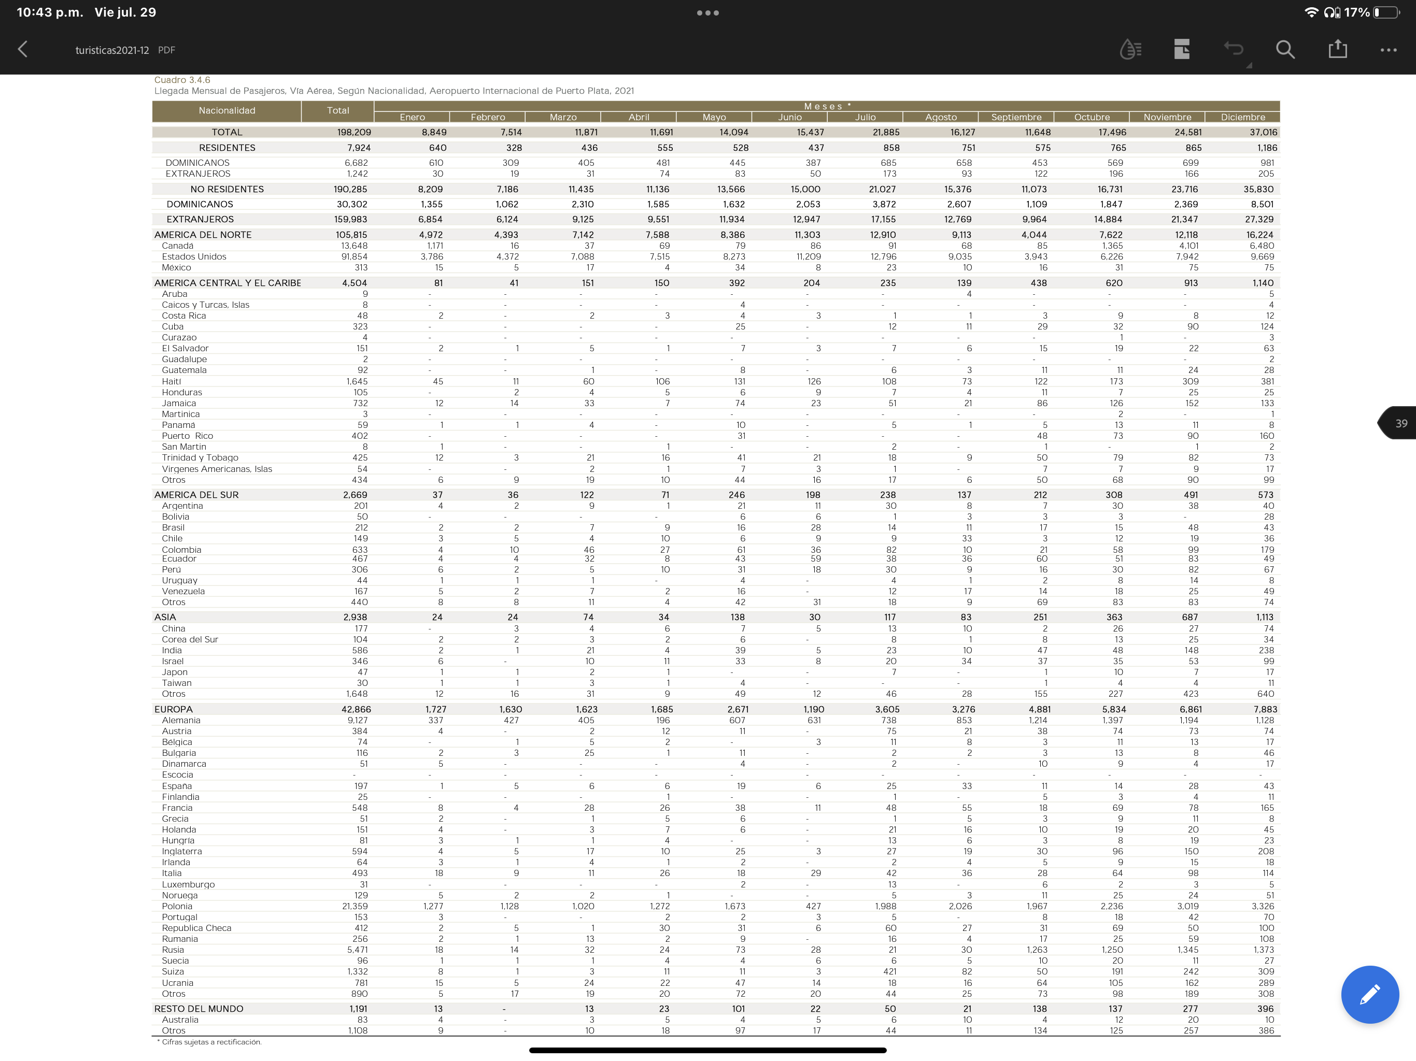Tap the Nacionalidad column header

226,111
